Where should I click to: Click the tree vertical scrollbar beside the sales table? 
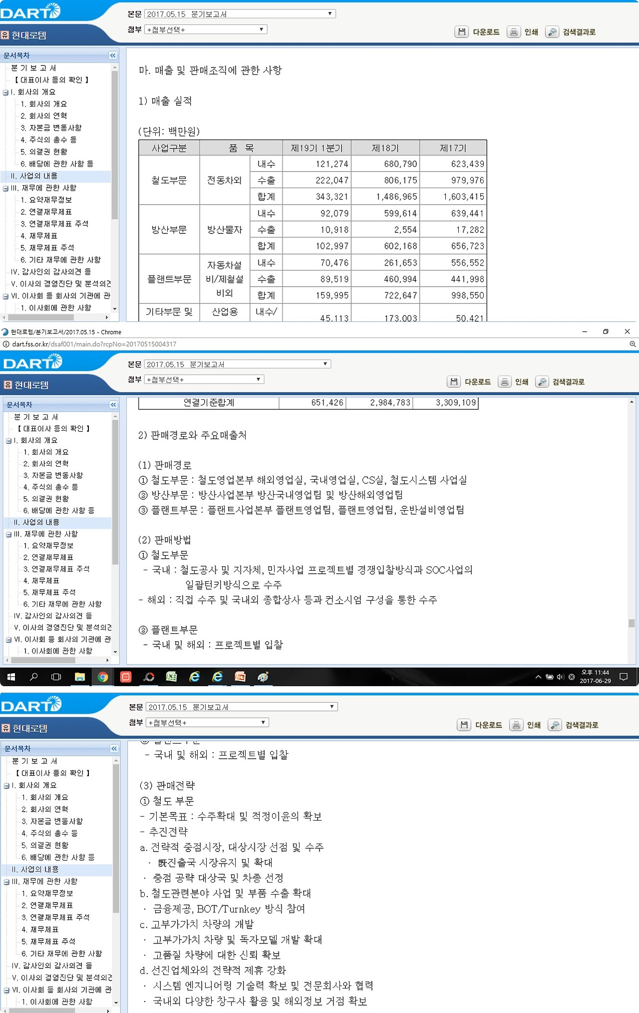115,145
